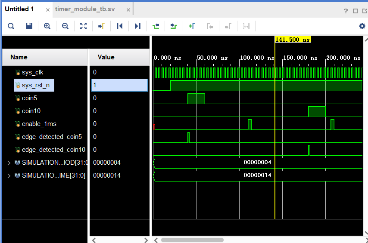Expand the SIMULATIO...IME[31:0] bus signal

(9, 175)
